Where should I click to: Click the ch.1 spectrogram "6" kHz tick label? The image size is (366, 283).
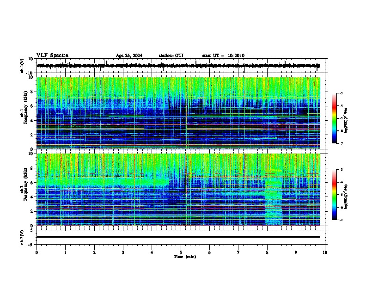click(32, 106)
